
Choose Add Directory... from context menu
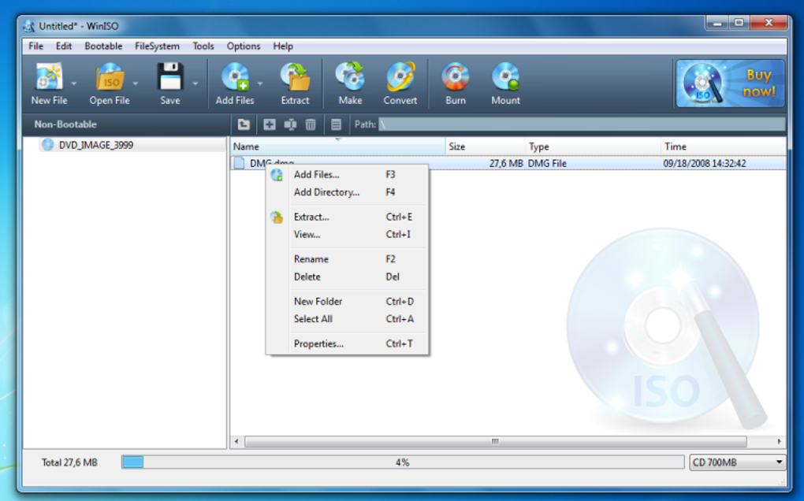point(347,192)
